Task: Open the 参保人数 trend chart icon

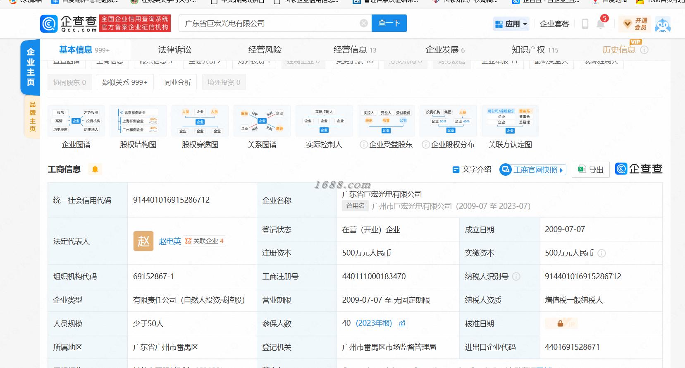Action: tap(402, 323)
